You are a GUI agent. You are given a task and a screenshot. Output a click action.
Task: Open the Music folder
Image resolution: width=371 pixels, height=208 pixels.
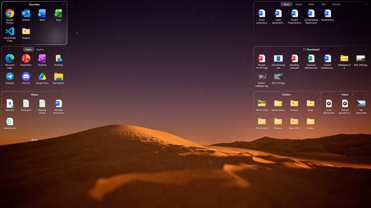click(x=311, y=103)
